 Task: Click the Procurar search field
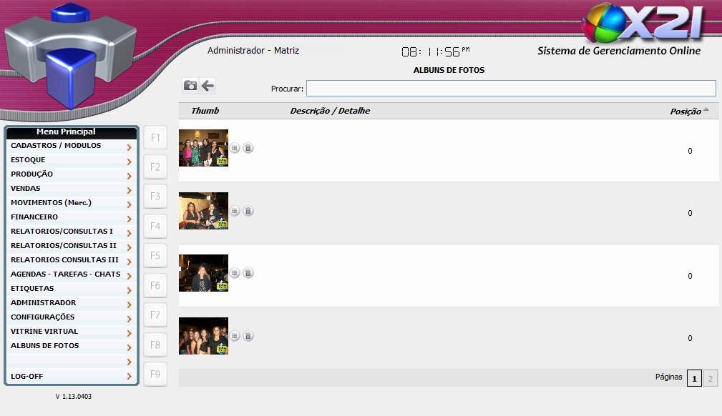point(510,88)
